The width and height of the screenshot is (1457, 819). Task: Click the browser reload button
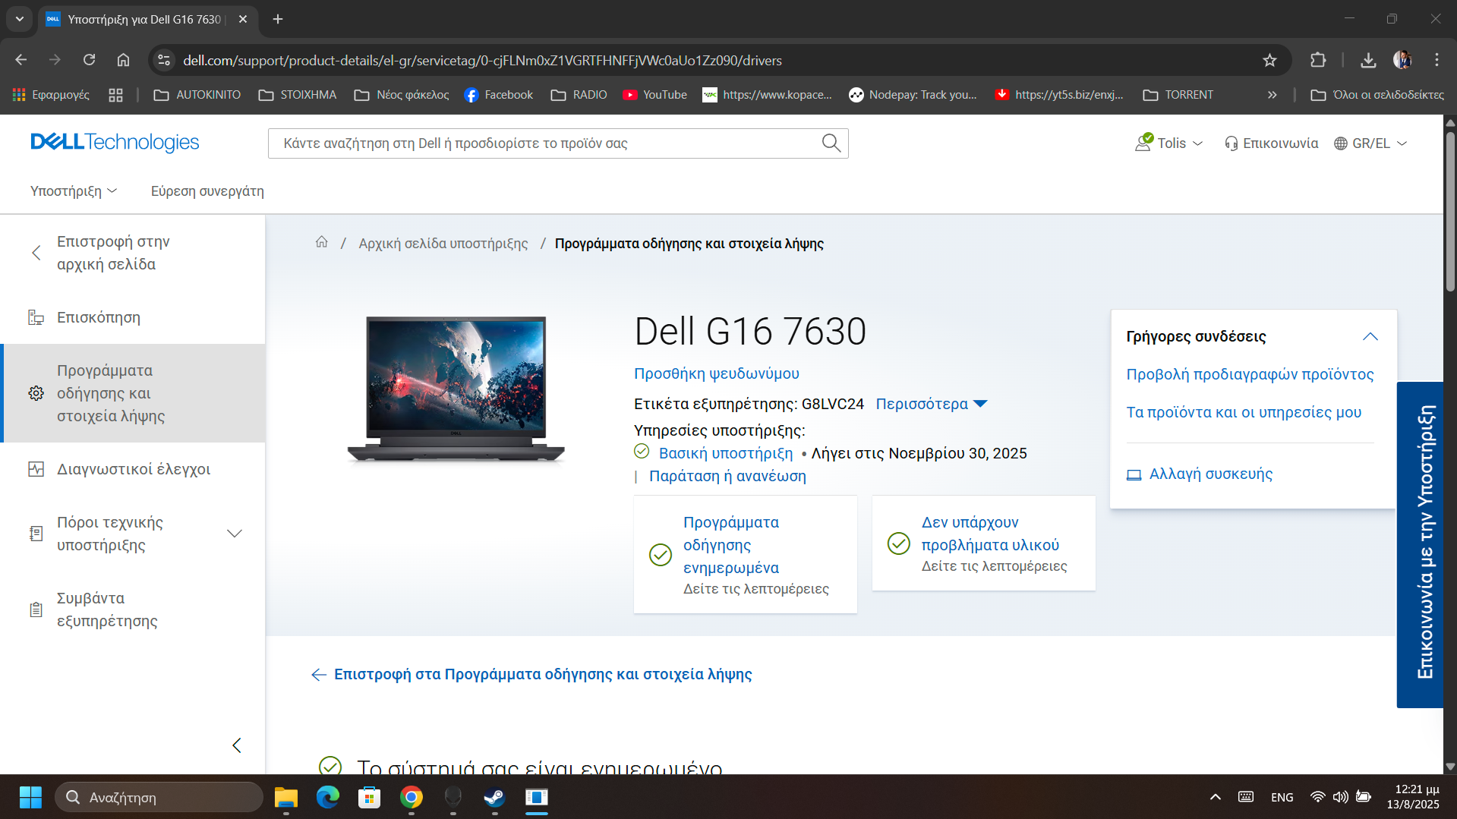tap(89, 60)
